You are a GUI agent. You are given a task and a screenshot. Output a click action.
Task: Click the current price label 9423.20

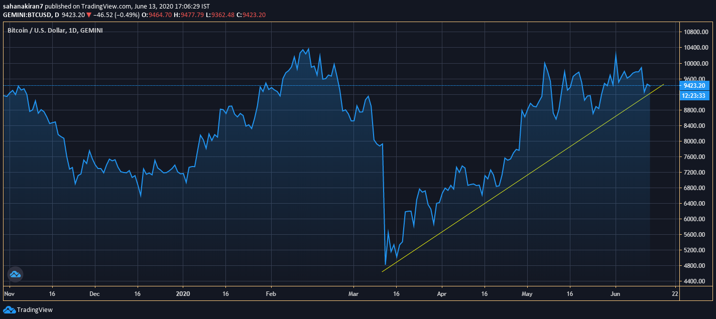point(693,86)
